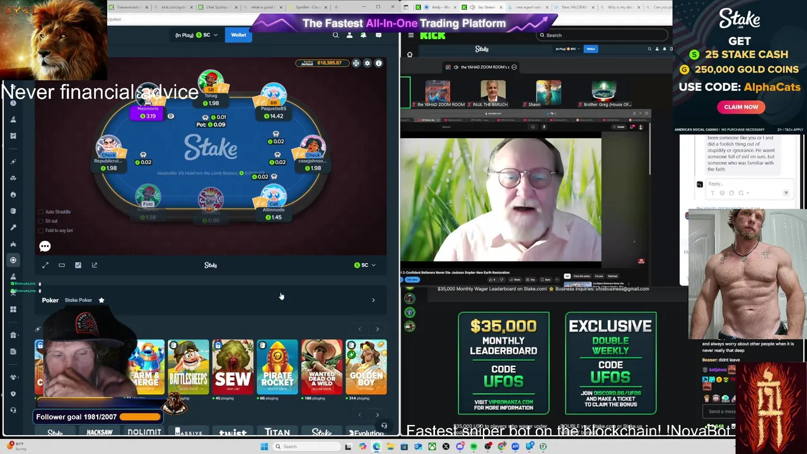Open Microsoft Store from the taskbar

[x=404, y=446]
